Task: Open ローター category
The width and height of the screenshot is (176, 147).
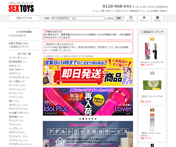Action: pos(13,93)
